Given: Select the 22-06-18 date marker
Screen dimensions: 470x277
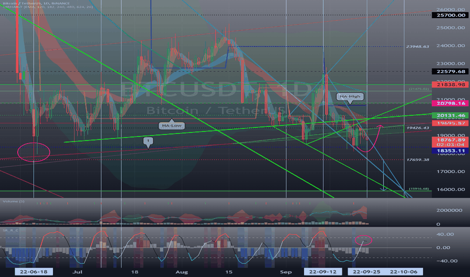Looking at the screenshot, I should point(34,271).
